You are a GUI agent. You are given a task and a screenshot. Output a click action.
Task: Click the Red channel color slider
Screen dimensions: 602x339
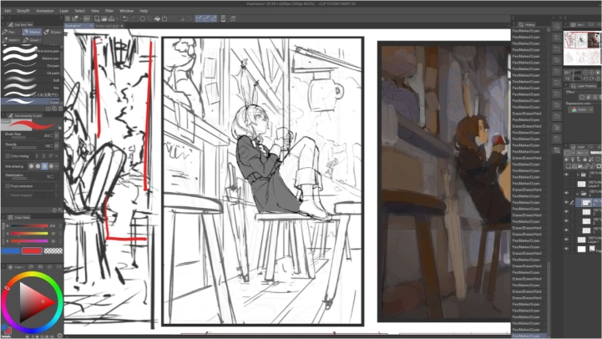click(x=29, y=225)
